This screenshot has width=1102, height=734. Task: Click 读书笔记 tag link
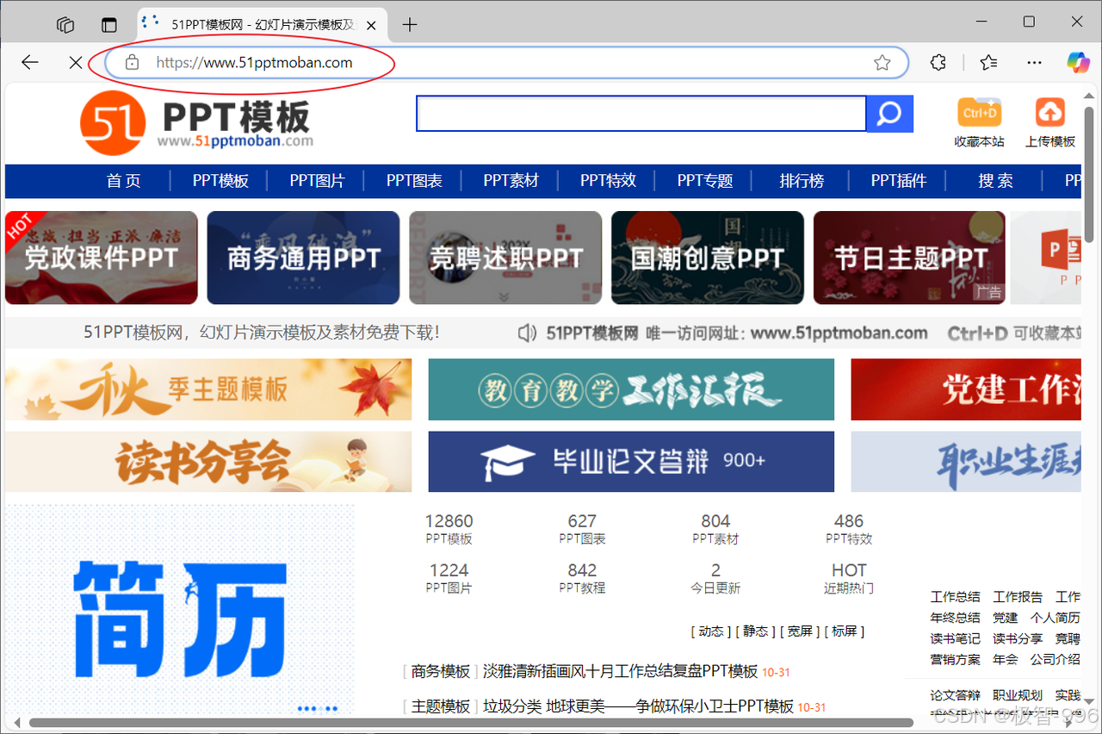coord(955,638)
